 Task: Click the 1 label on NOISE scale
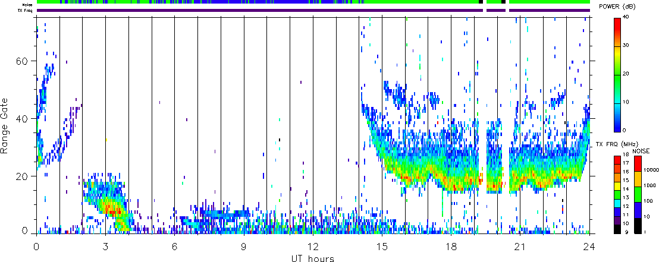pyautogui.click(x=644, y=232)
